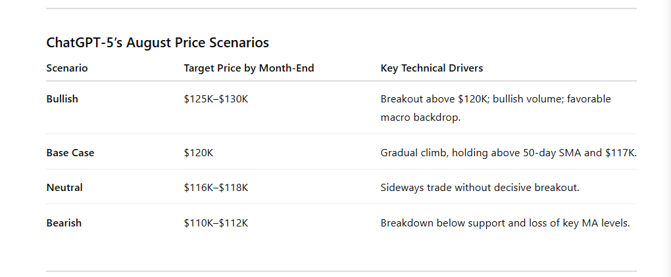The height and width of the screenshot is (277, 671).
Task: Click the Target Price by Month-End header
Action: point(249,68)
